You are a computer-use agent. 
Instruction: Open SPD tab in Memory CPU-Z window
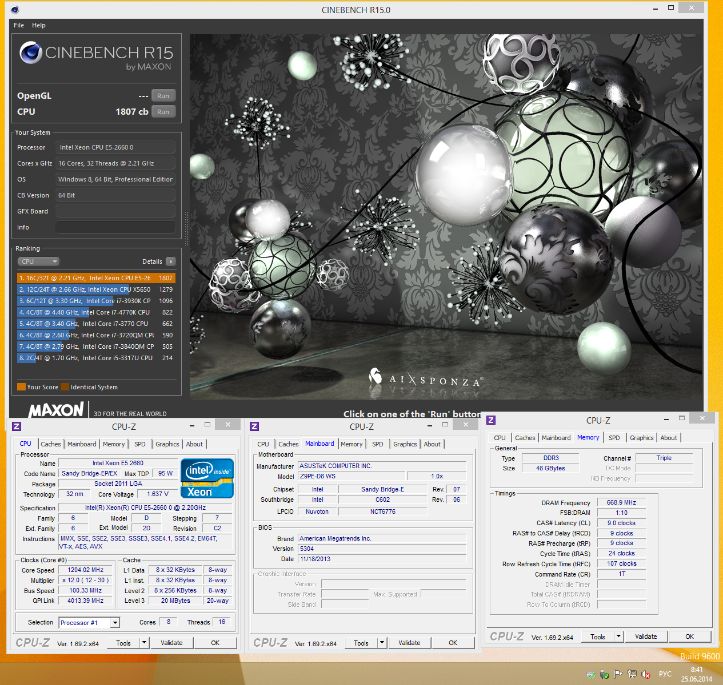614,438
